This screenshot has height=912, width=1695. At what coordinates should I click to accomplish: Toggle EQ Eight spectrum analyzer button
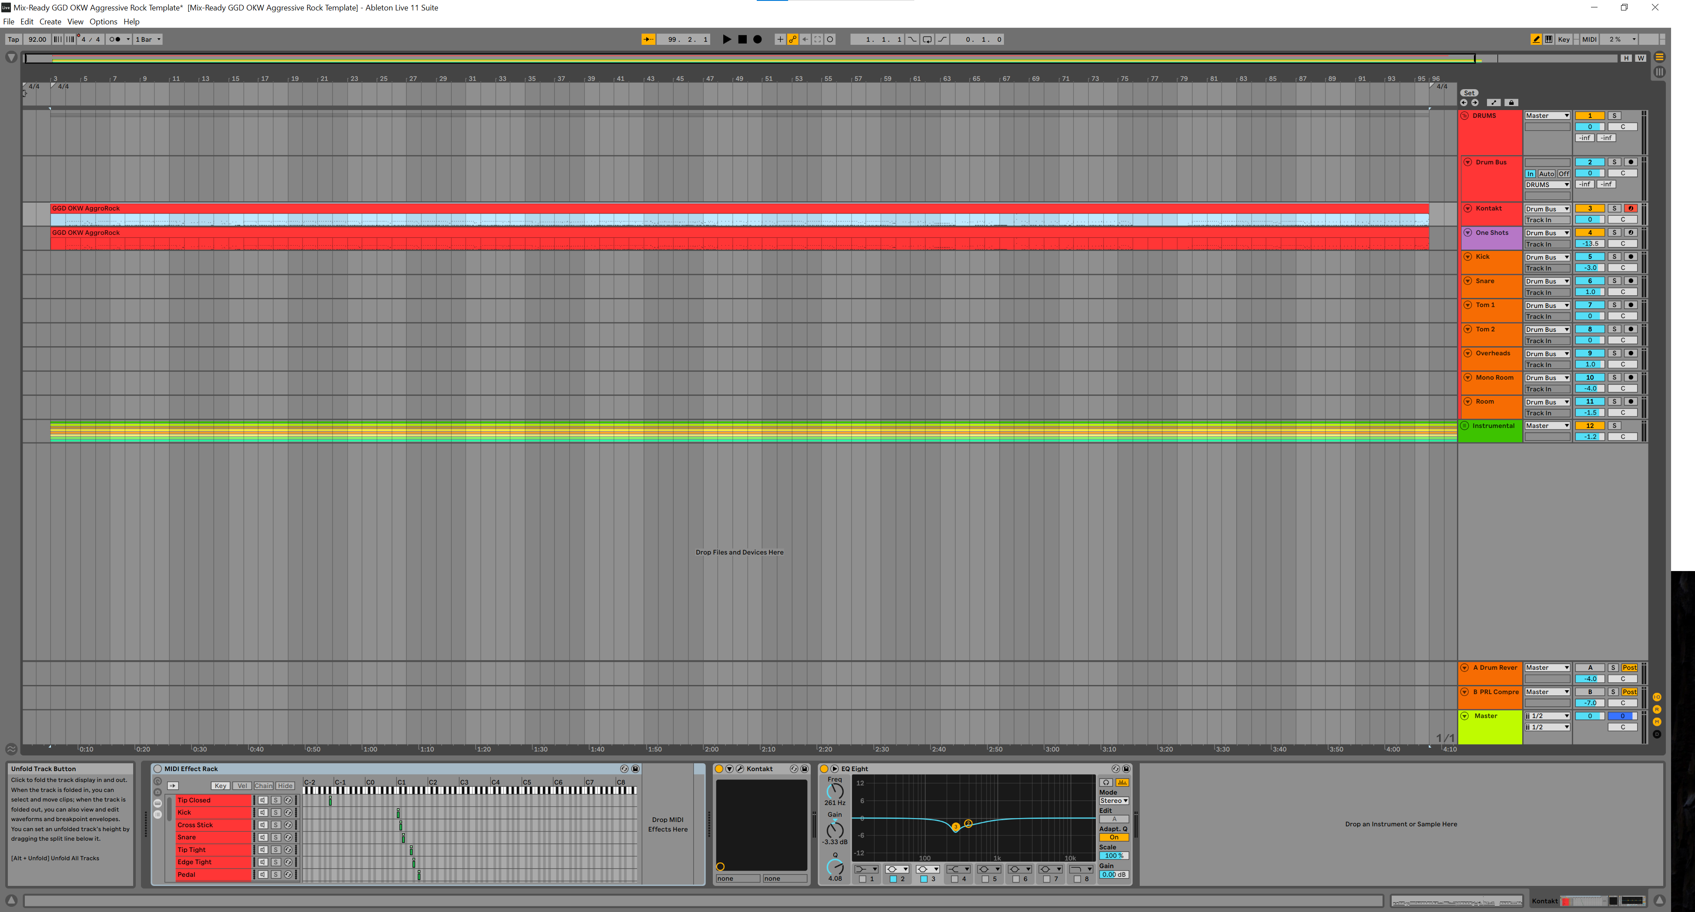pos(1122,782)
